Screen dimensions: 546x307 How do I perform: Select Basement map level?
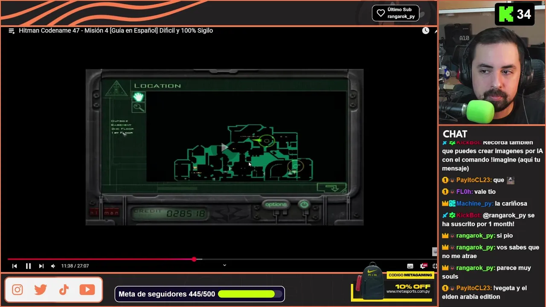coord(121,125)
